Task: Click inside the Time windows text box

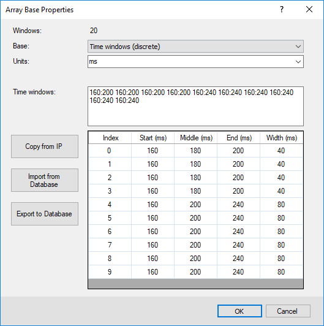Action: (195, 106)
